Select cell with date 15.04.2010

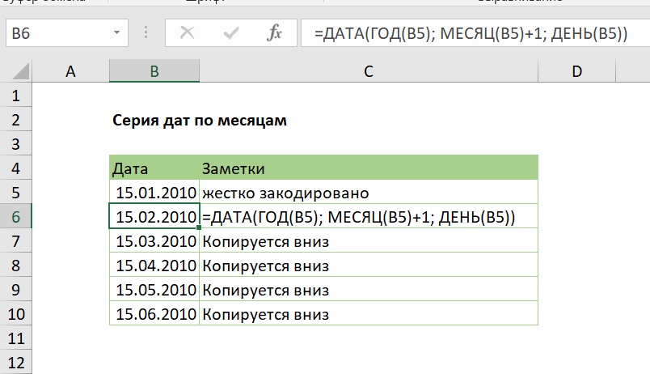pyautogui.click(x=154, y=265)
